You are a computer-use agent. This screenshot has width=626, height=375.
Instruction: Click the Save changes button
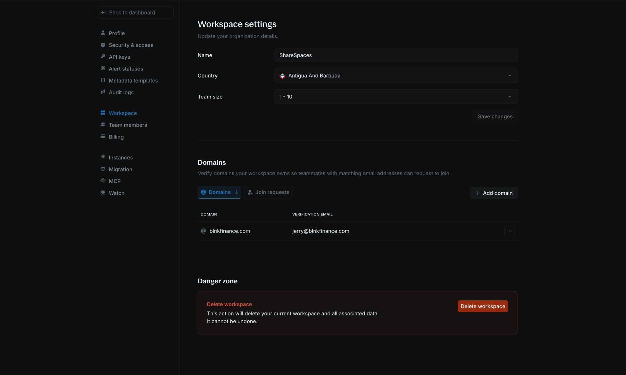[x=495, y=116]
